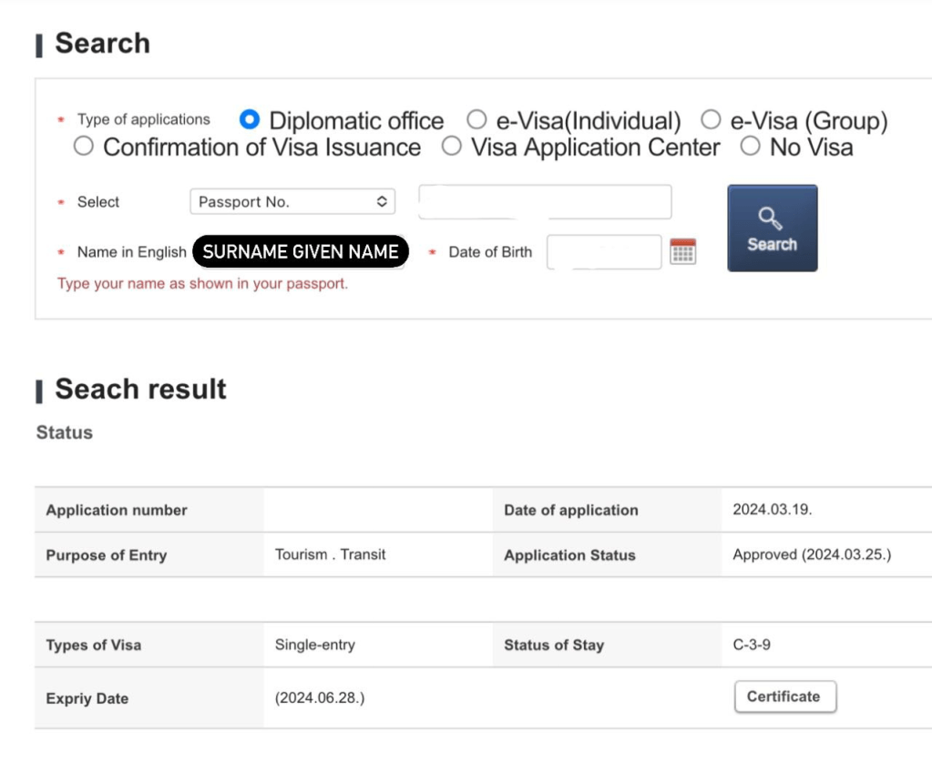The image size is (932, 772).
Task: Select Visa Application Center radio button
Action: [452, 147]
